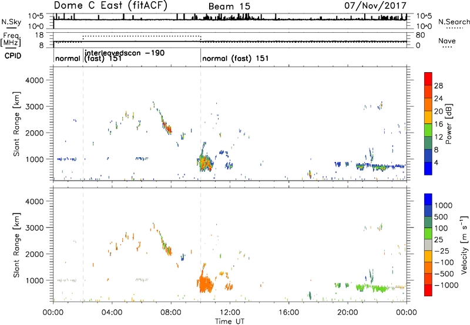Click the red top segment of power colorbar
This screenshot has width=470, height=325.
pos(428,79)
